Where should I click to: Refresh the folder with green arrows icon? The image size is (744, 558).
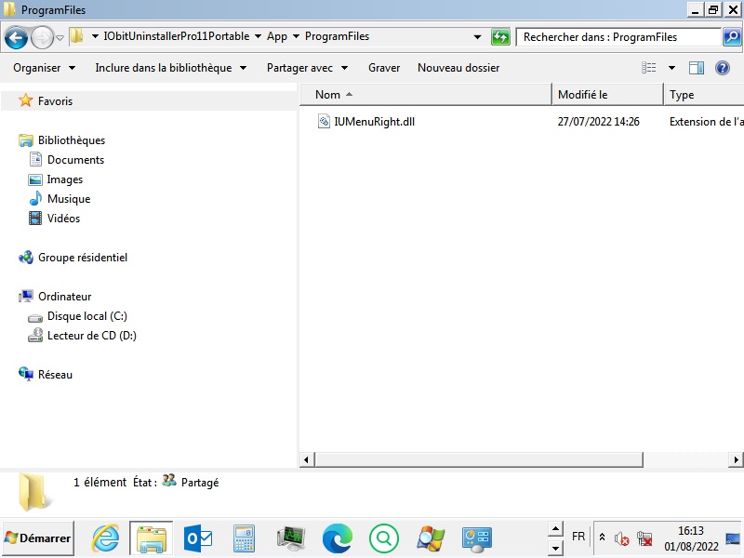pyautogui.click(x=500, y=36)
